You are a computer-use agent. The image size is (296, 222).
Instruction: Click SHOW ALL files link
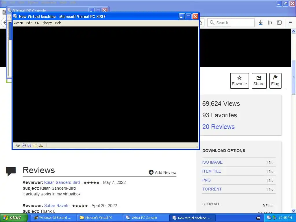[x=211, y=204]
